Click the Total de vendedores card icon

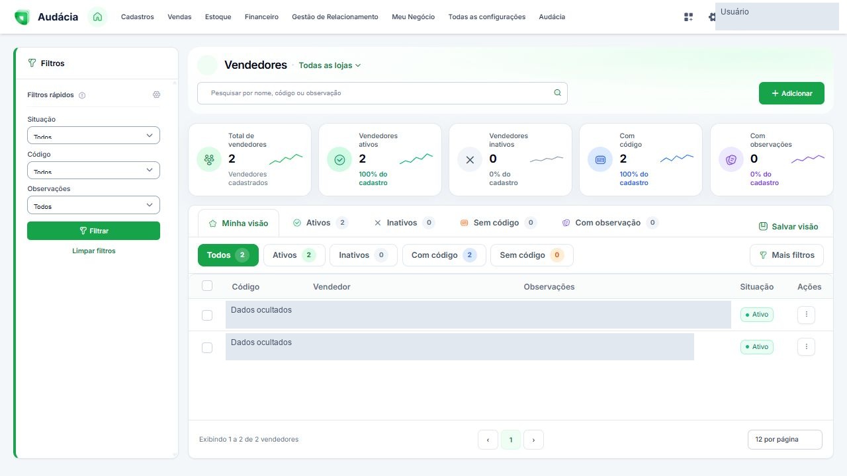pos(209,159)
